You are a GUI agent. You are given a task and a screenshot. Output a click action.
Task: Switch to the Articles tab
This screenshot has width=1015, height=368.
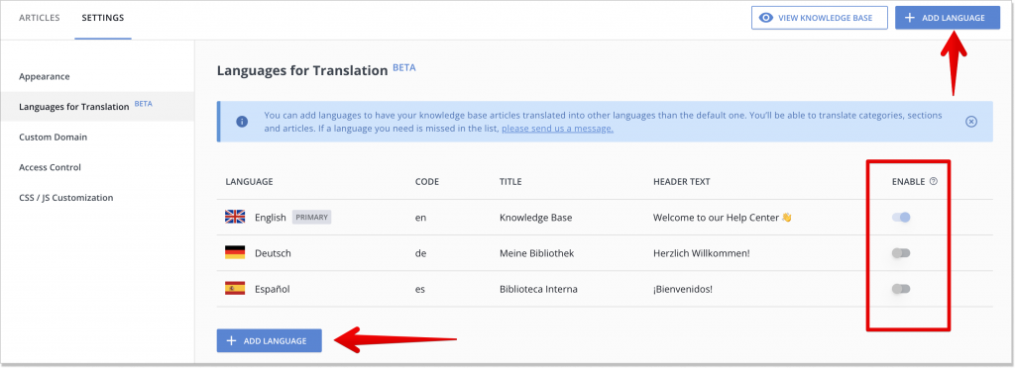coord(40,18)
